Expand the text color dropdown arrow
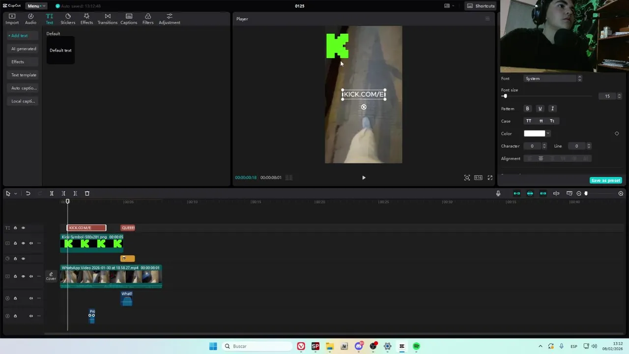This screenshot has width=629, height=354. click(548, 134)
